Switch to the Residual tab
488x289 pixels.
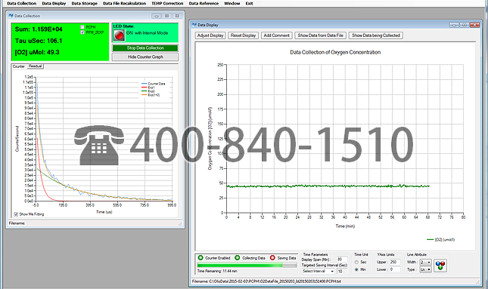pyautogui.click(x=35, y=66)
